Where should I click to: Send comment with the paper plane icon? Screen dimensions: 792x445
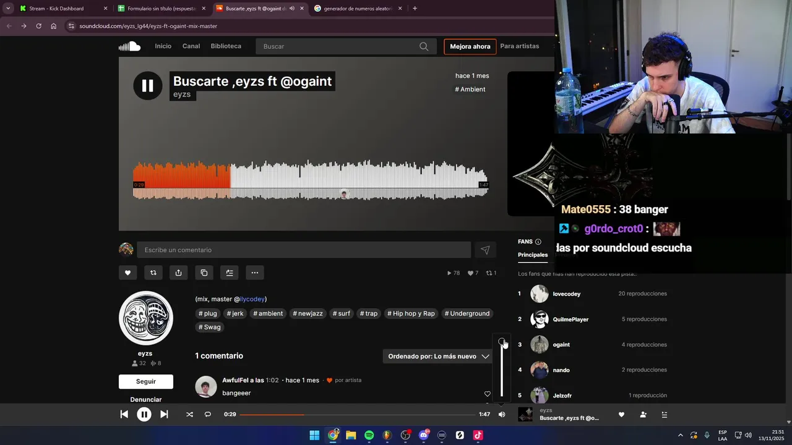[485, 250]
